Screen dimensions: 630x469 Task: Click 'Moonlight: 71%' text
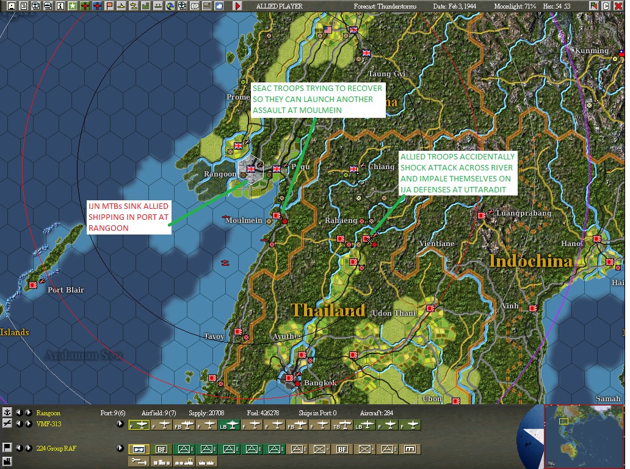tap(515, 6)
